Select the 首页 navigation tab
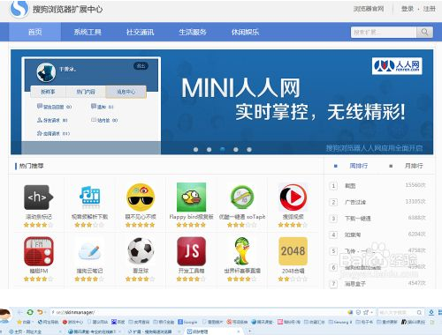The height and width of the screenshot is (335, 442). (35, 32)
